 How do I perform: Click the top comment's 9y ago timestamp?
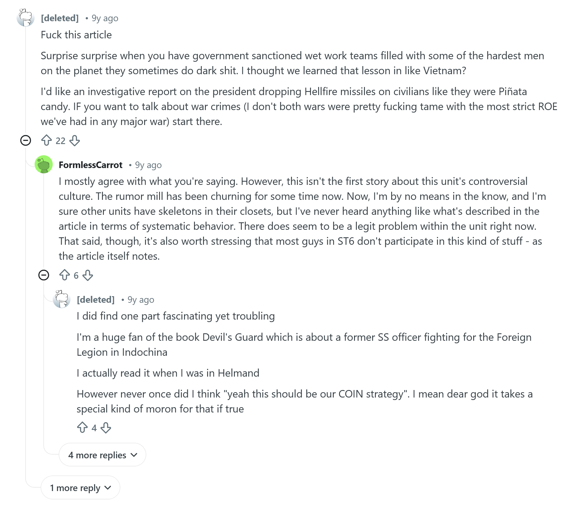[105, 18]
